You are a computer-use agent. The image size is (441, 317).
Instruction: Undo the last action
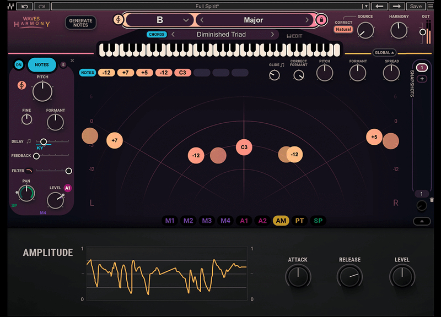click(x=24, y=6)
